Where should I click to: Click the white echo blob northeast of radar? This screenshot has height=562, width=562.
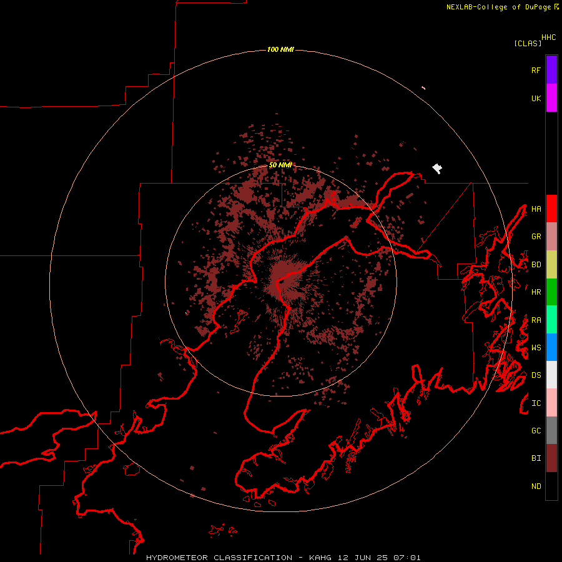[x=437, y=168]
